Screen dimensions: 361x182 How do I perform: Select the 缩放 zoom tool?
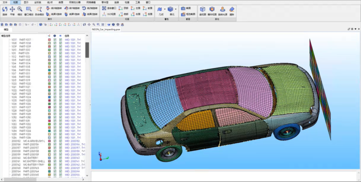[20, 11]
